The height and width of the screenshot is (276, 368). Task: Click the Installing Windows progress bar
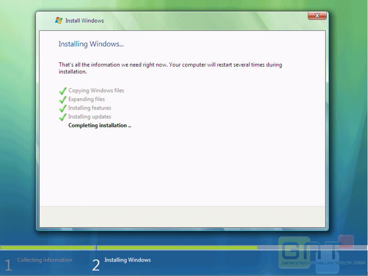click(x=232, y=248)
